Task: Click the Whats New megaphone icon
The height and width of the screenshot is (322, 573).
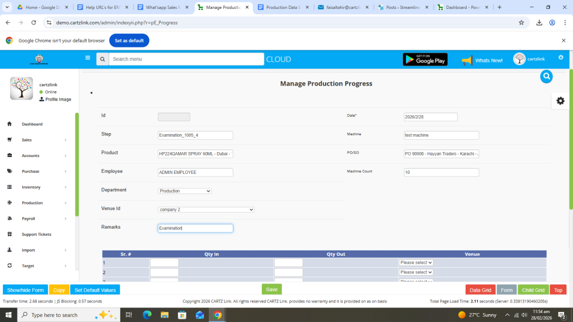Action: 467,60
